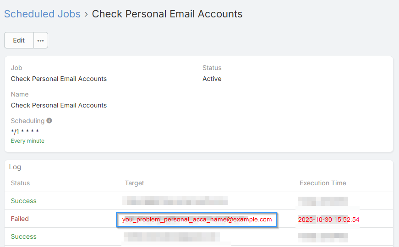Click the Active status value
The image size is (399, 247).
point(212,79)
